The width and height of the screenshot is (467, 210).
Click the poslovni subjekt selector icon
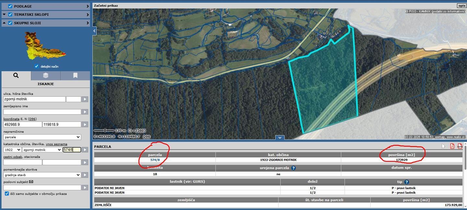pyautogui.click(x=31, y=182)
